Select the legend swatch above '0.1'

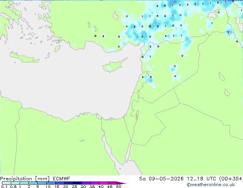[x=7, y=183]
